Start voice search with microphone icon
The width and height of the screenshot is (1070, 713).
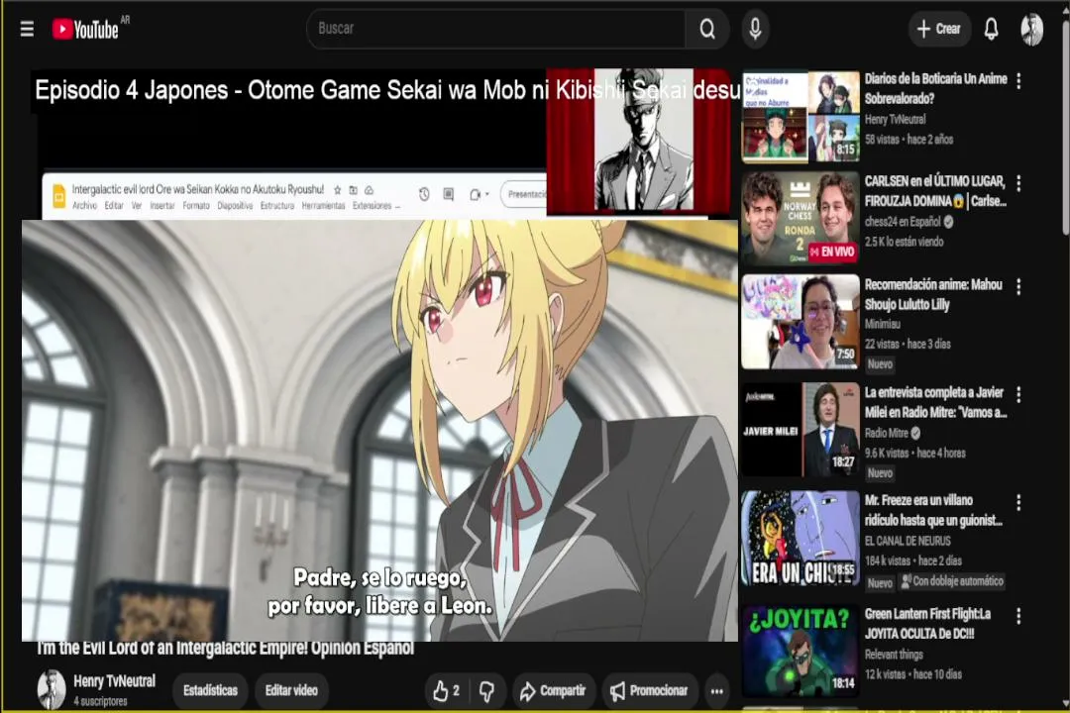(755, 30)
